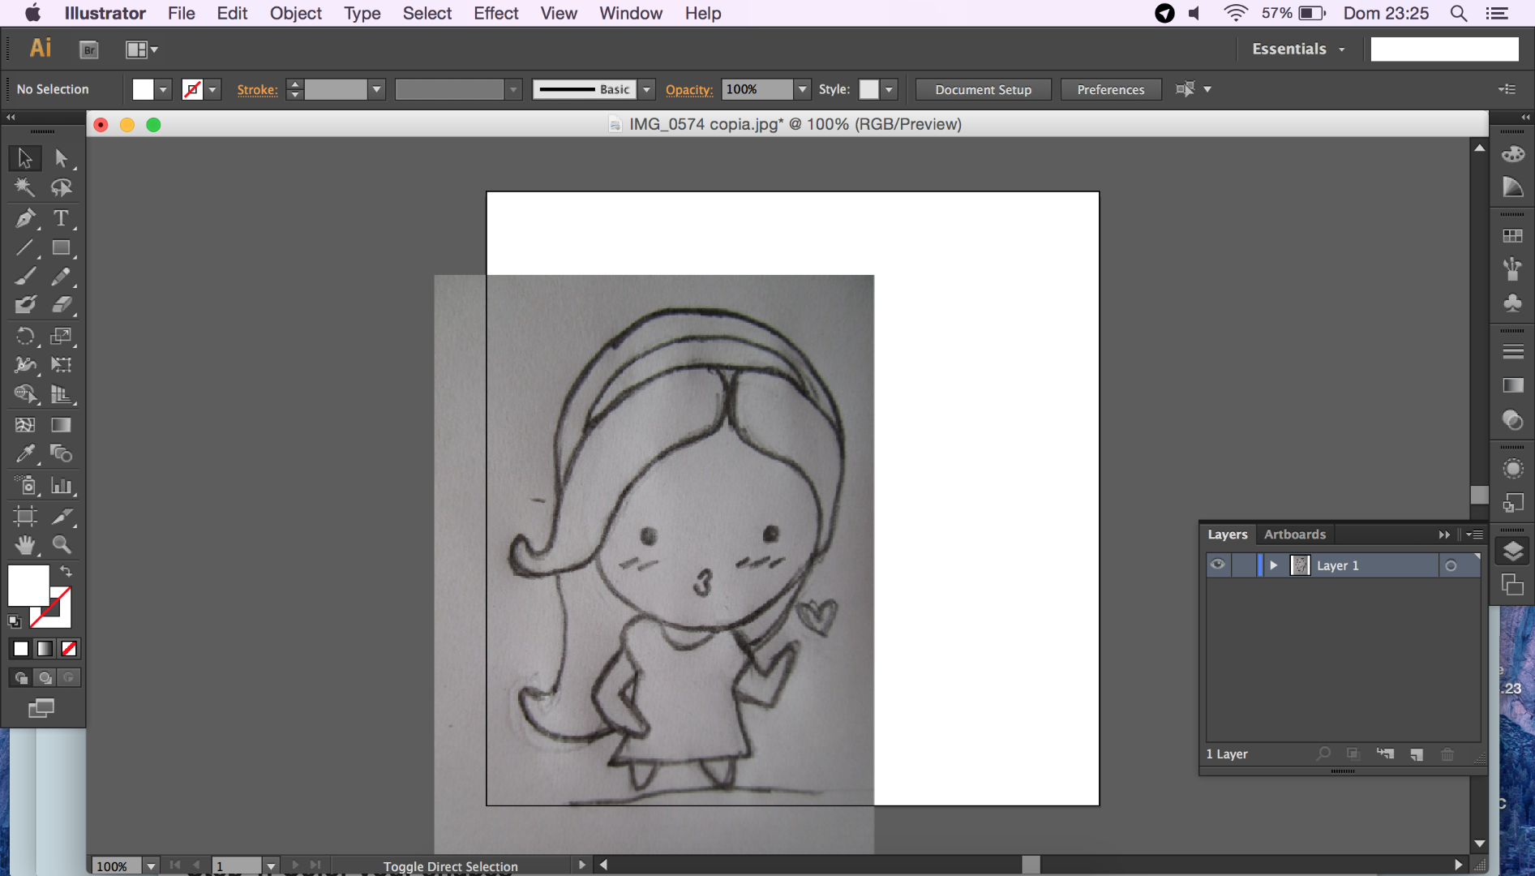Open the Window menu
Viewport: 1535px width, 876px height.
point(630,13)
